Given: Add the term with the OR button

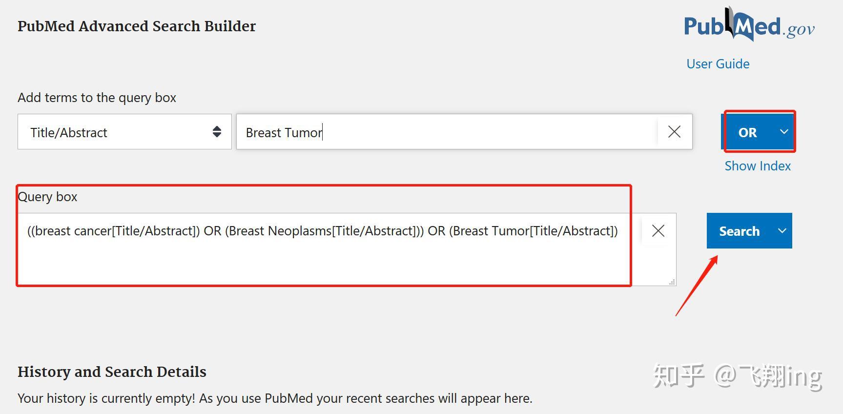Looking at the screenshot, I should coord(747,132).
